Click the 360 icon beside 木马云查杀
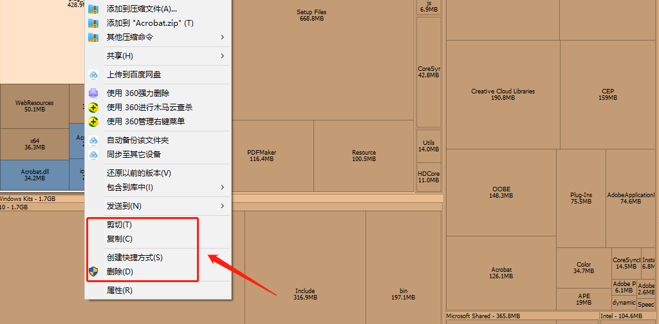The height and width of the screenshot is (324, 659). coord(93,108)
